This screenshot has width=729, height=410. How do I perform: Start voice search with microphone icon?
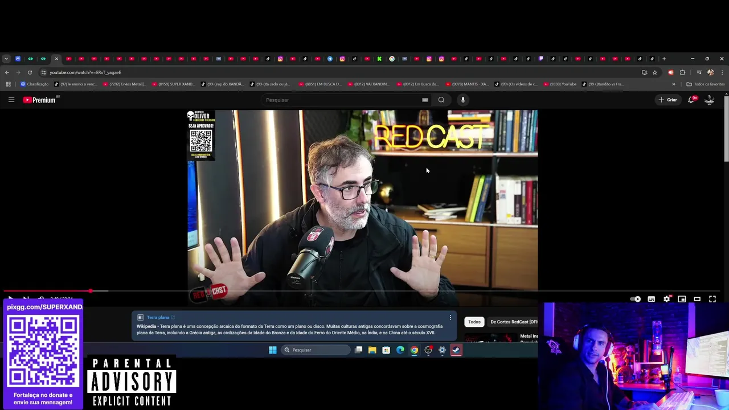coord(462,100)
